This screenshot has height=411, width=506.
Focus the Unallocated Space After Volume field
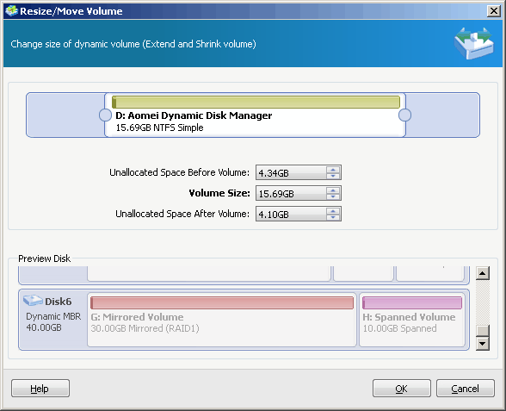coord(291,214)
